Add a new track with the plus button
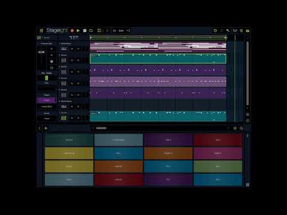Image resolution: width=287 pixels, height=215 pixels. [x=46, y=128]
